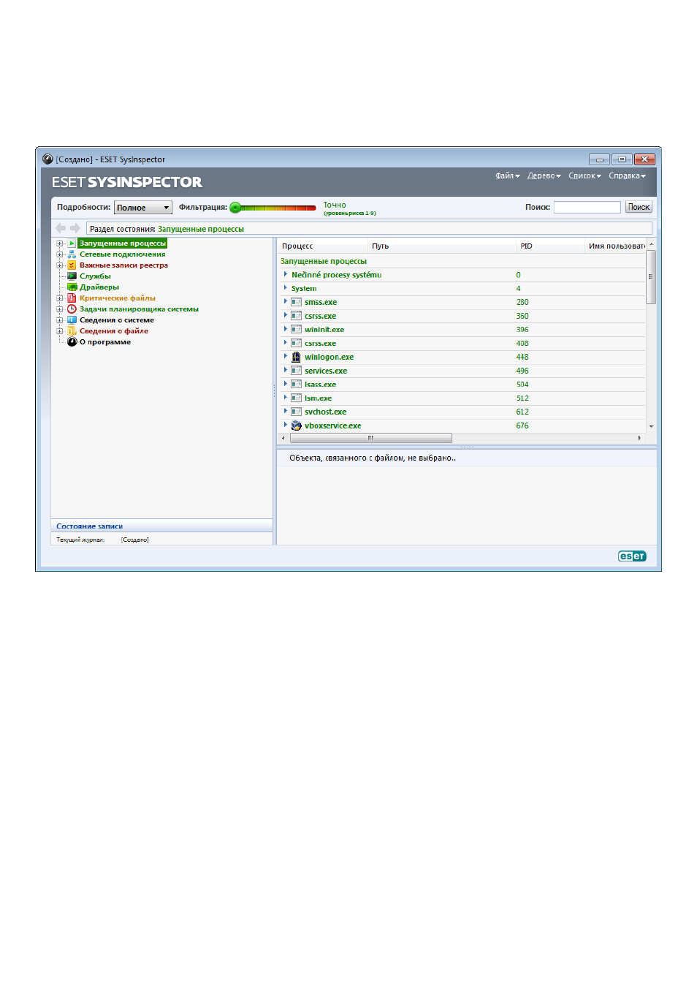The width and height of the screenshot is (697, 987).
Task: Click the Задачи планировщика clock icon
Action: point(72,309)
